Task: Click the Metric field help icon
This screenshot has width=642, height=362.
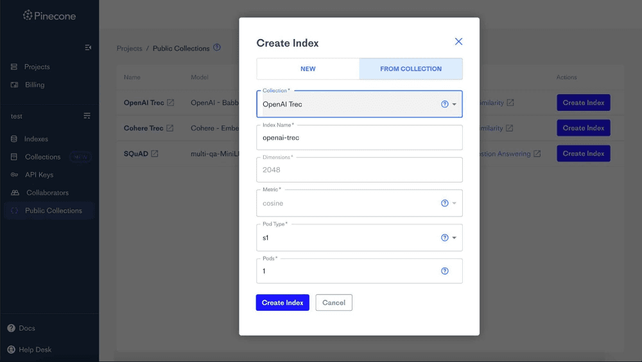Action: (x=445, y=203)
